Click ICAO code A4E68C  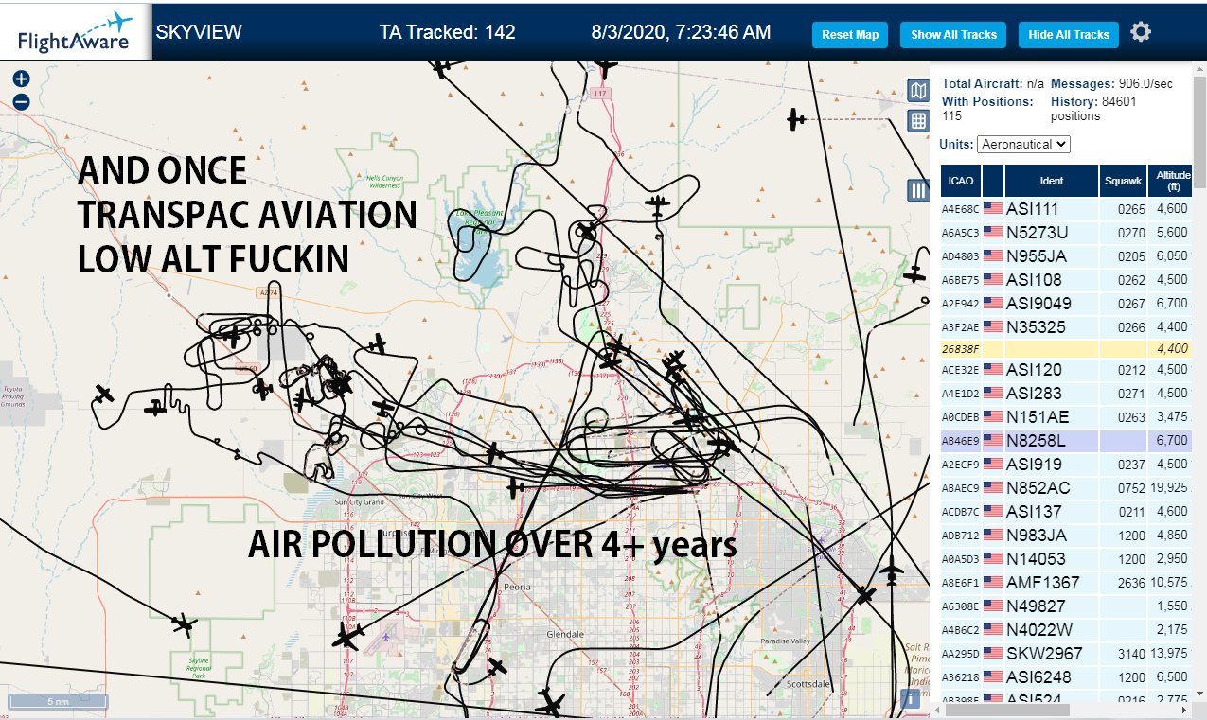click(x=960, y=210)
